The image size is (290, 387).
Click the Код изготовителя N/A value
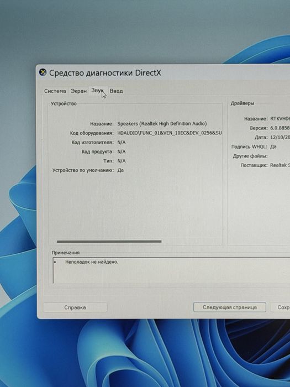click(122, 143)
